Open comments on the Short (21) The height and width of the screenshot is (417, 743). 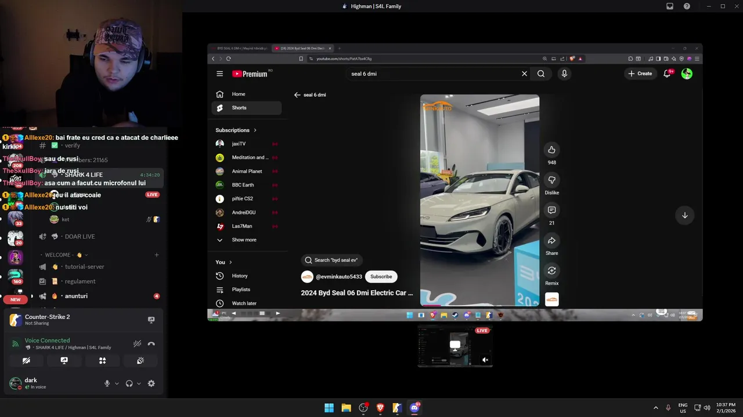coord(551,210)
